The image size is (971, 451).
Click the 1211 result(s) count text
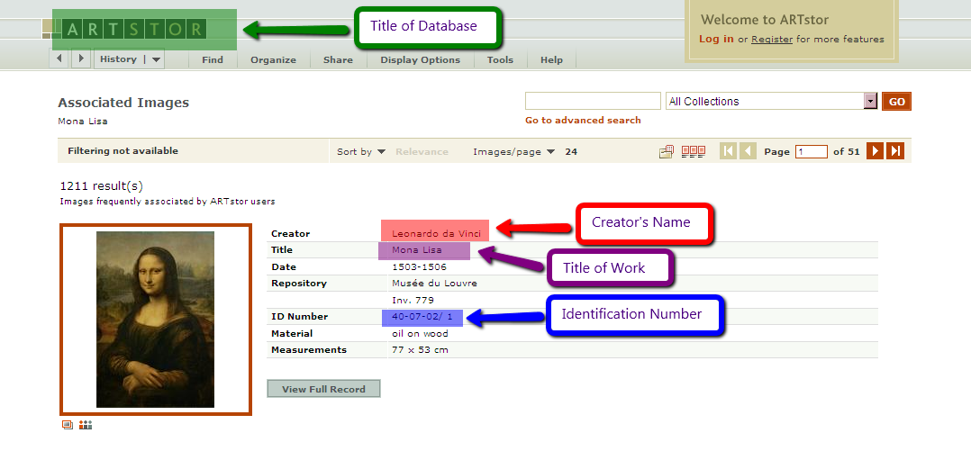pos(102,186)
